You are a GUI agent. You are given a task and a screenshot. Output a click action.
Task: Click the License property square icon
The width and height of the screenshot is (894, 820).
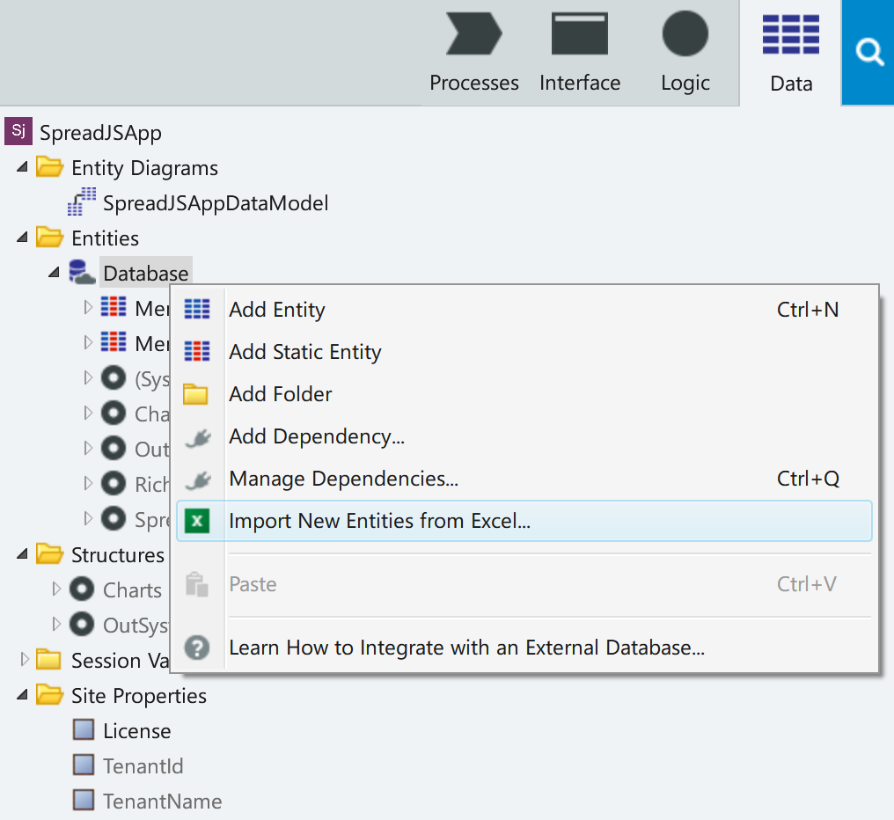pyautogui.click(x=84, y=730)
